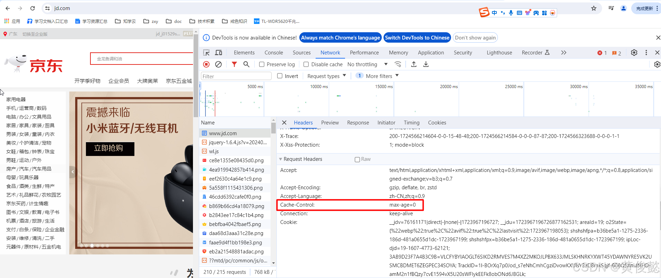
Task: Click Always match Chrome's language button
Action: point(341,38)
